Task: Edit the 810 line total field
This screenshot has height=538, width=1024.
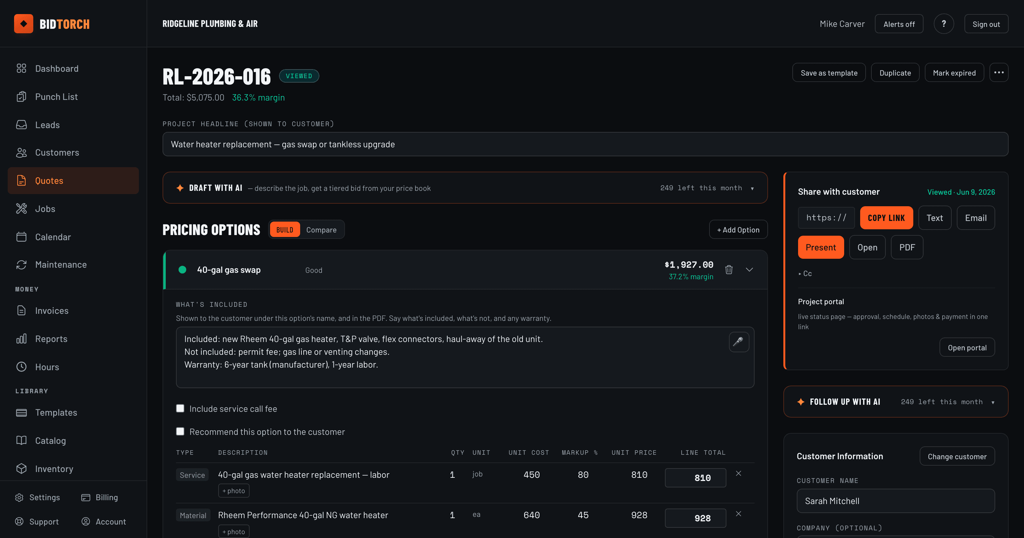Action: coord(695,477)
